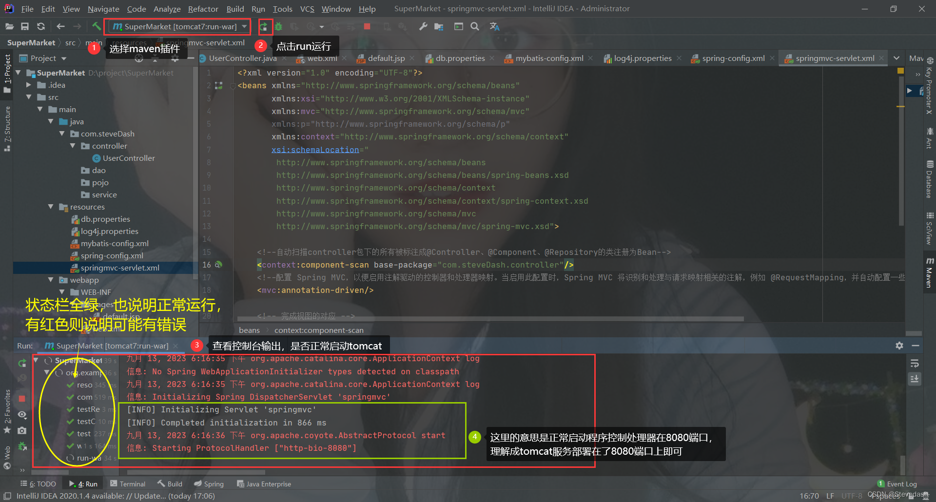The width and height of the screenshot is (936, 502).
Task: Open the VCS menu
Action: click(307, 9)
